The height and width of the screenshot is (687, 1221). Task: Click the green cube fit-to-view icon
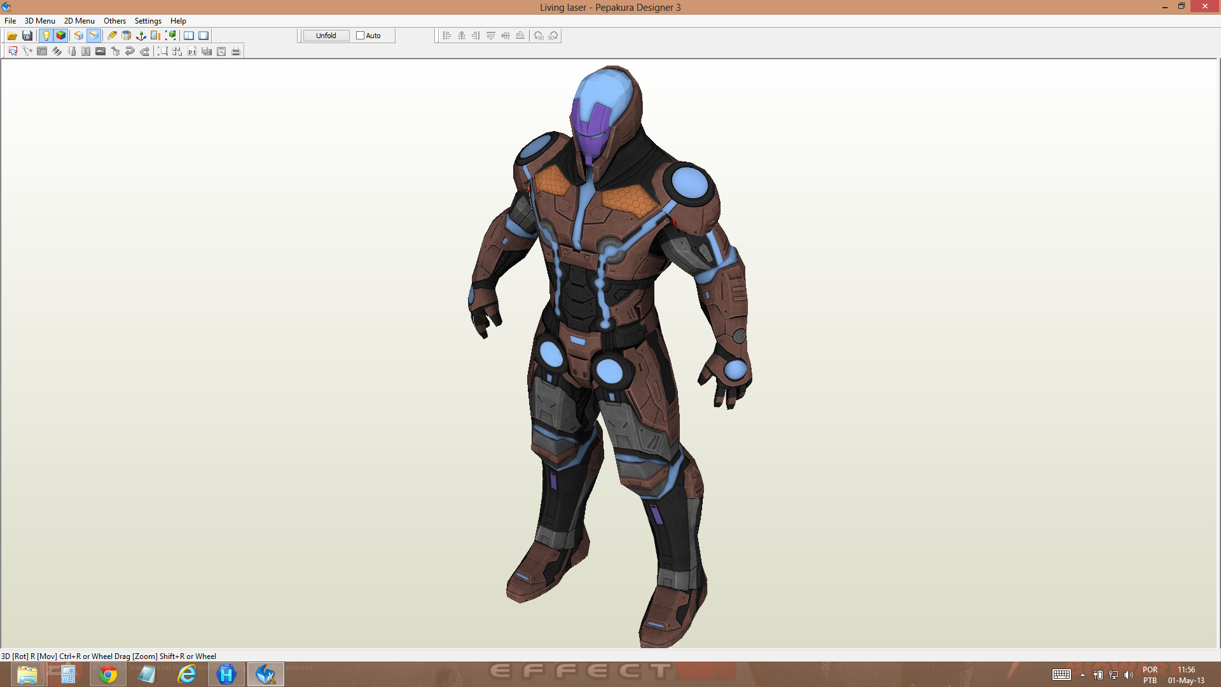coord(170,36)
